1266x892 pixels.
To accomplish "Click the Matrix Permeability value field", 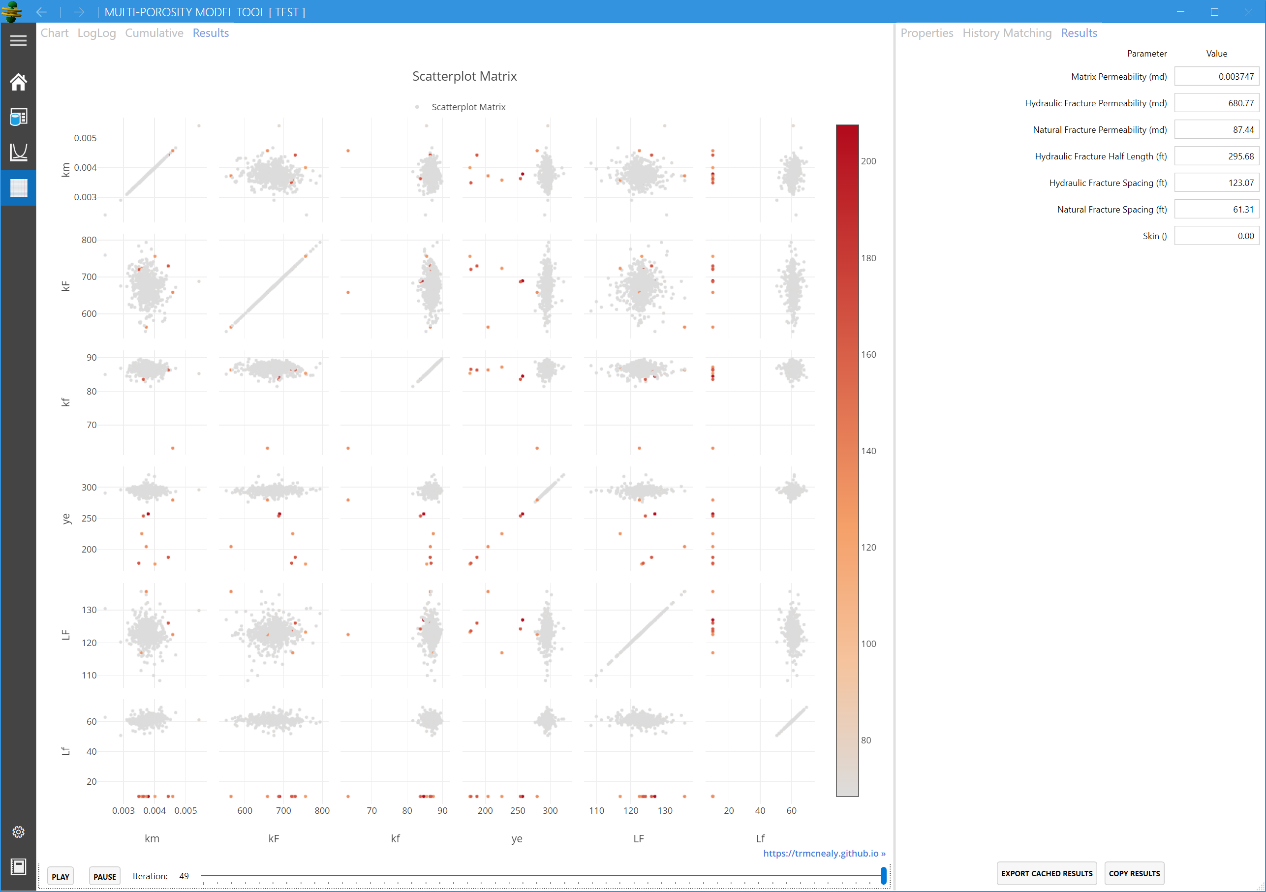I will 1216,77.
